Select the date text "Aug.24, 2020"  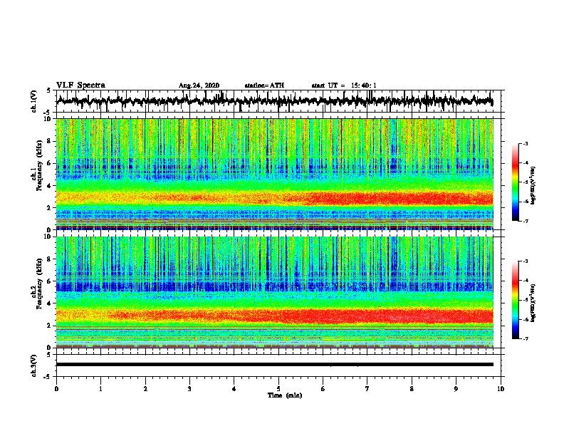click(x=199, y=85)
